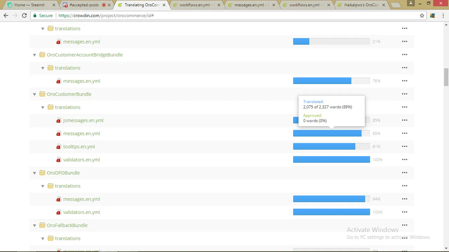Collapse translations under OroCustomerBundle
The width and height of the screenshot is (449, 252).
[43, 107]
